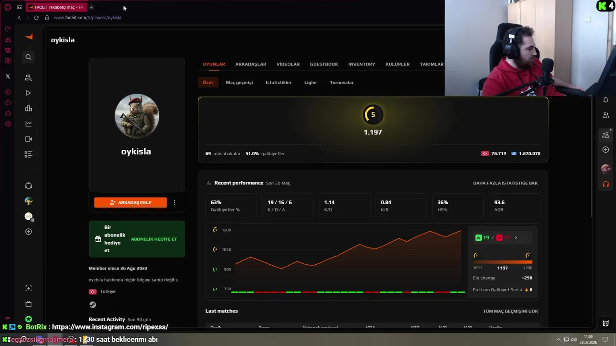
Task: Open a new browser tab with plus
Action: 91,7
